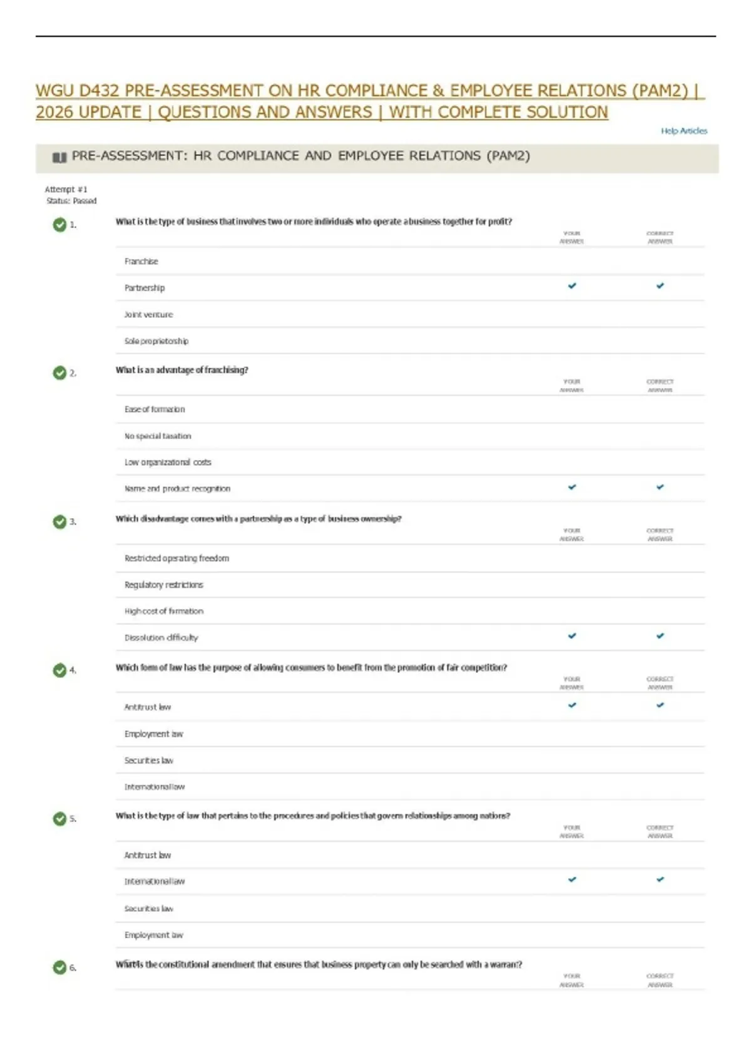Click the green checkmark icon for question 6
The image size is (751, 1064).
click(x=59, y=968)
